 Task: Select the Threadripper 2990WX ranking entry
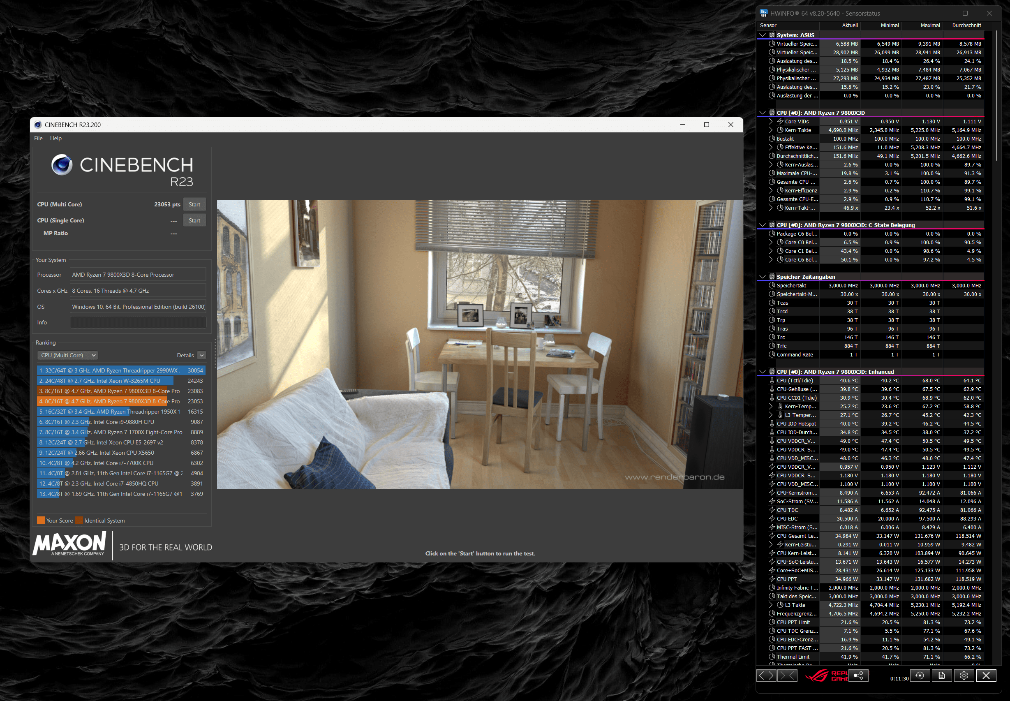point(121,370)
